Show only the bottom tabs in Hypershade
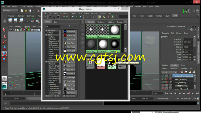 [x=54, y=17]
